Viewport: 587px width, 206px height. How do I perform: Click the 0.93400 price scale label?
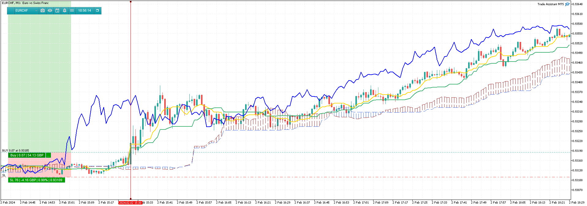(578, 82)
